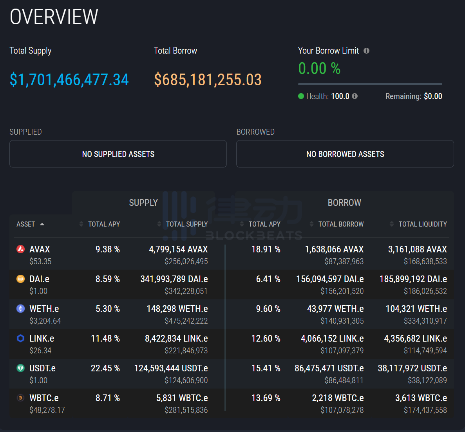Open the DAI.e asset row

pos(232,285)
